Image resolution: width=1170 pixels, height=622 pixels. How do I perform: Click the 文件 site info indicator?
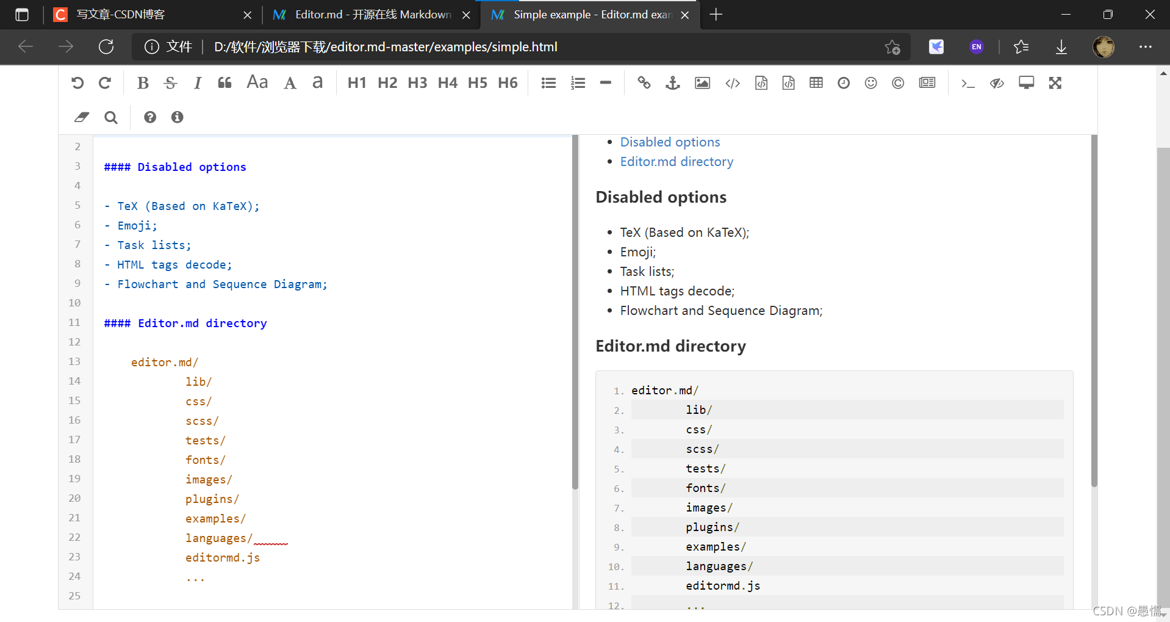click(x=168, y=47)
